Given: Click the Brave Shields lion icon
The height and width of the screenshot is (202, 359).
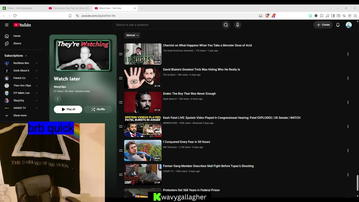Looking at the screenshot, I should pos(267,16).
